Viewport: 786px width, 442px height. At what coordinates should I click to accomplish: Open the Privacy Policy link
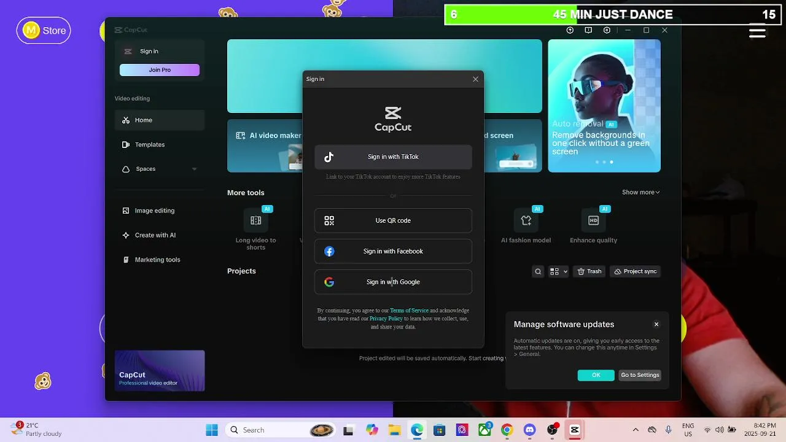pos(386,319)
